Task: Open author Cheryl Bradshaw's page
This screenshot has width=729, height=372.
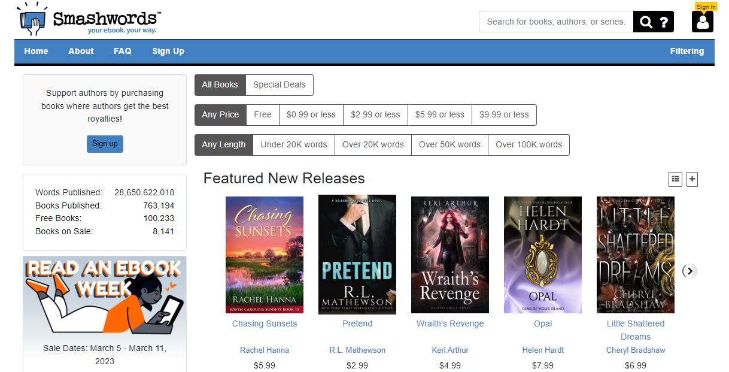Action: click(x=636, y=350)
